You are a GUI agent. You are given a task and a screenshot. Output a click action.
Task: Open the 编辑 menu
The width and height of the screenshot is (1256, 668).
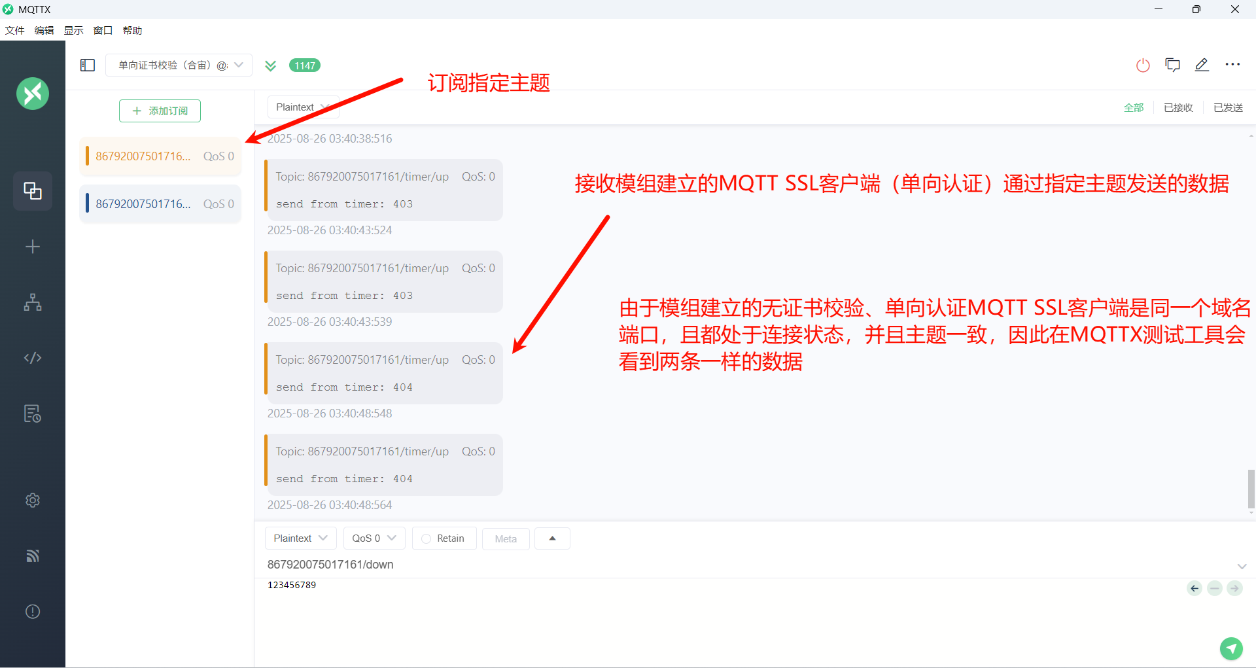(x=44, y=30)
